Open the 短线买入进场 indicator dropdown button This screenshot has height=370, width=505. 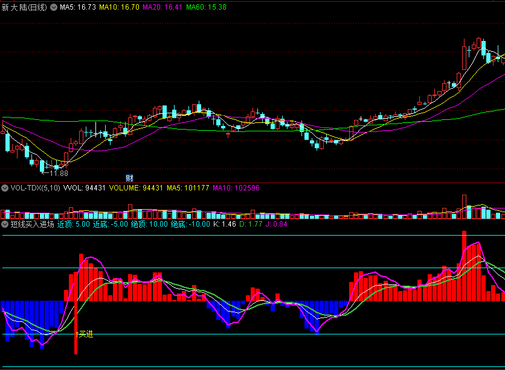point(5,224)
